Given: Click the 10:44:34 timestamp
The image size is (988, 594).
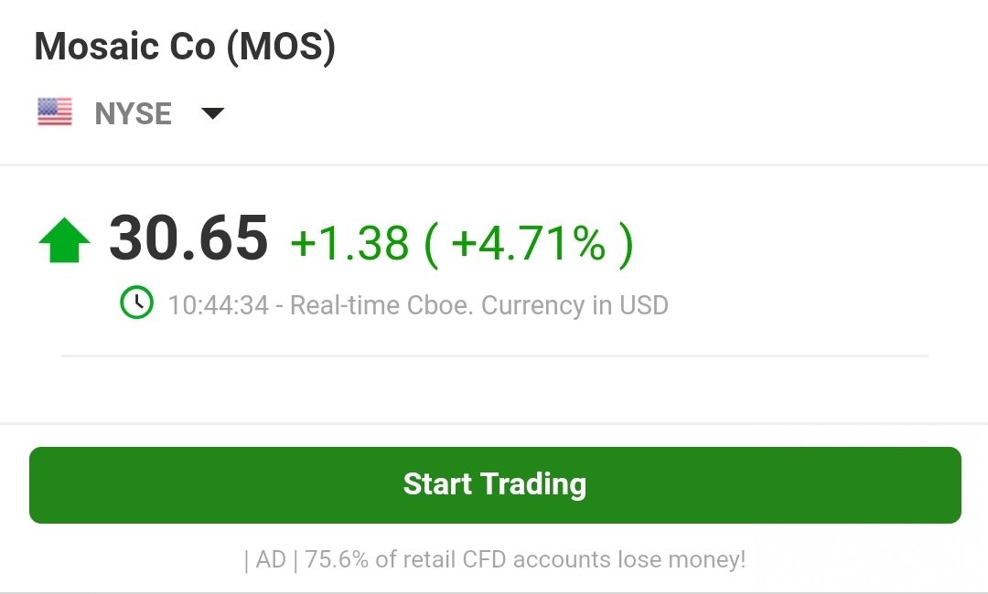Looking at the screenshot, I should click(x=219, y=304).
